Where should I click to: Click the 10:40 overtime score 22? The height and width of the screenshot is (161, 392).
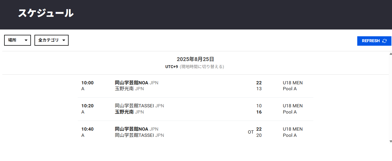tap(259, 129)
